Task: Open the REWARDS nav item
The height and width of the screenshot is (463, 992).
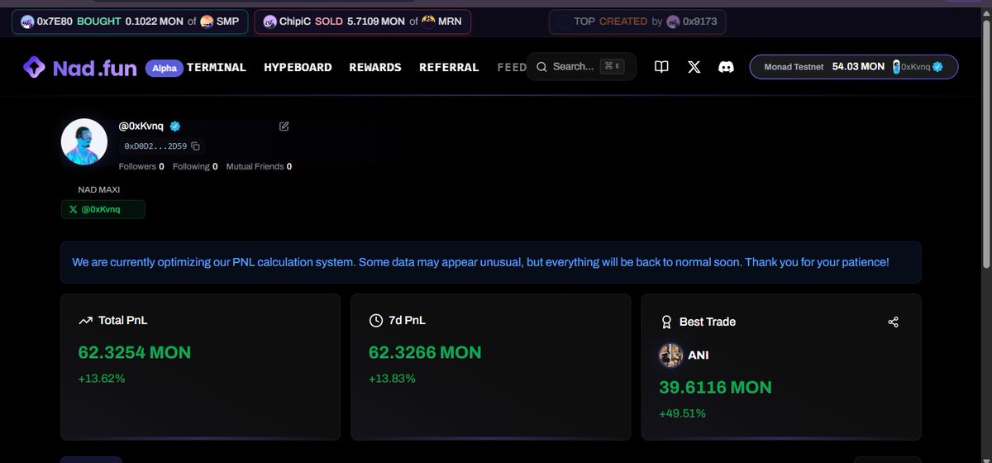Action: pos(375,67)
